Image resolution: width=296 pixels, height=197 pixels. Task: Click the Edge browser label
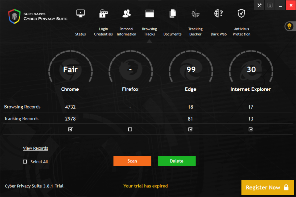point(190,89)
